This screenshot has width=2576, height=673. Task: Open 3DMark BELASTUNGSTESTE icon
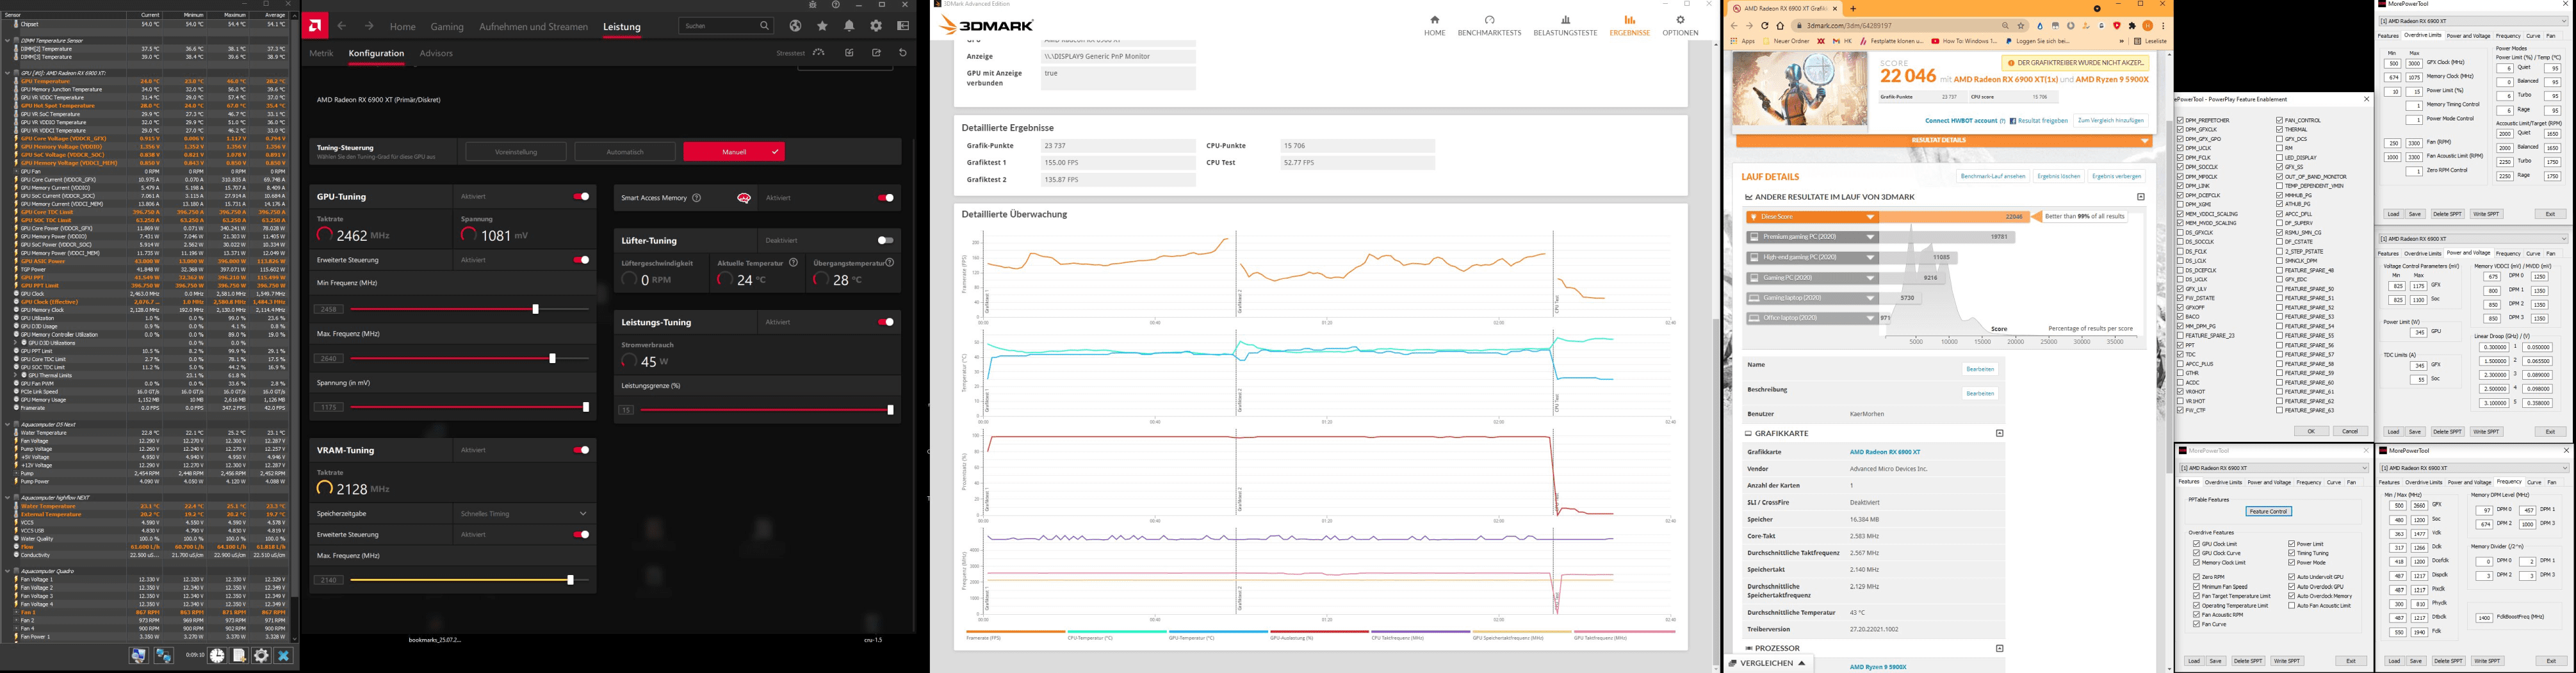[x=1565, y=19]
